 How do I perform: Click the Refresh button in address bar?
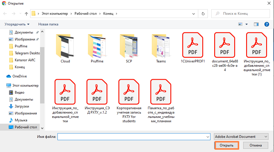click(x=203, y=14)
